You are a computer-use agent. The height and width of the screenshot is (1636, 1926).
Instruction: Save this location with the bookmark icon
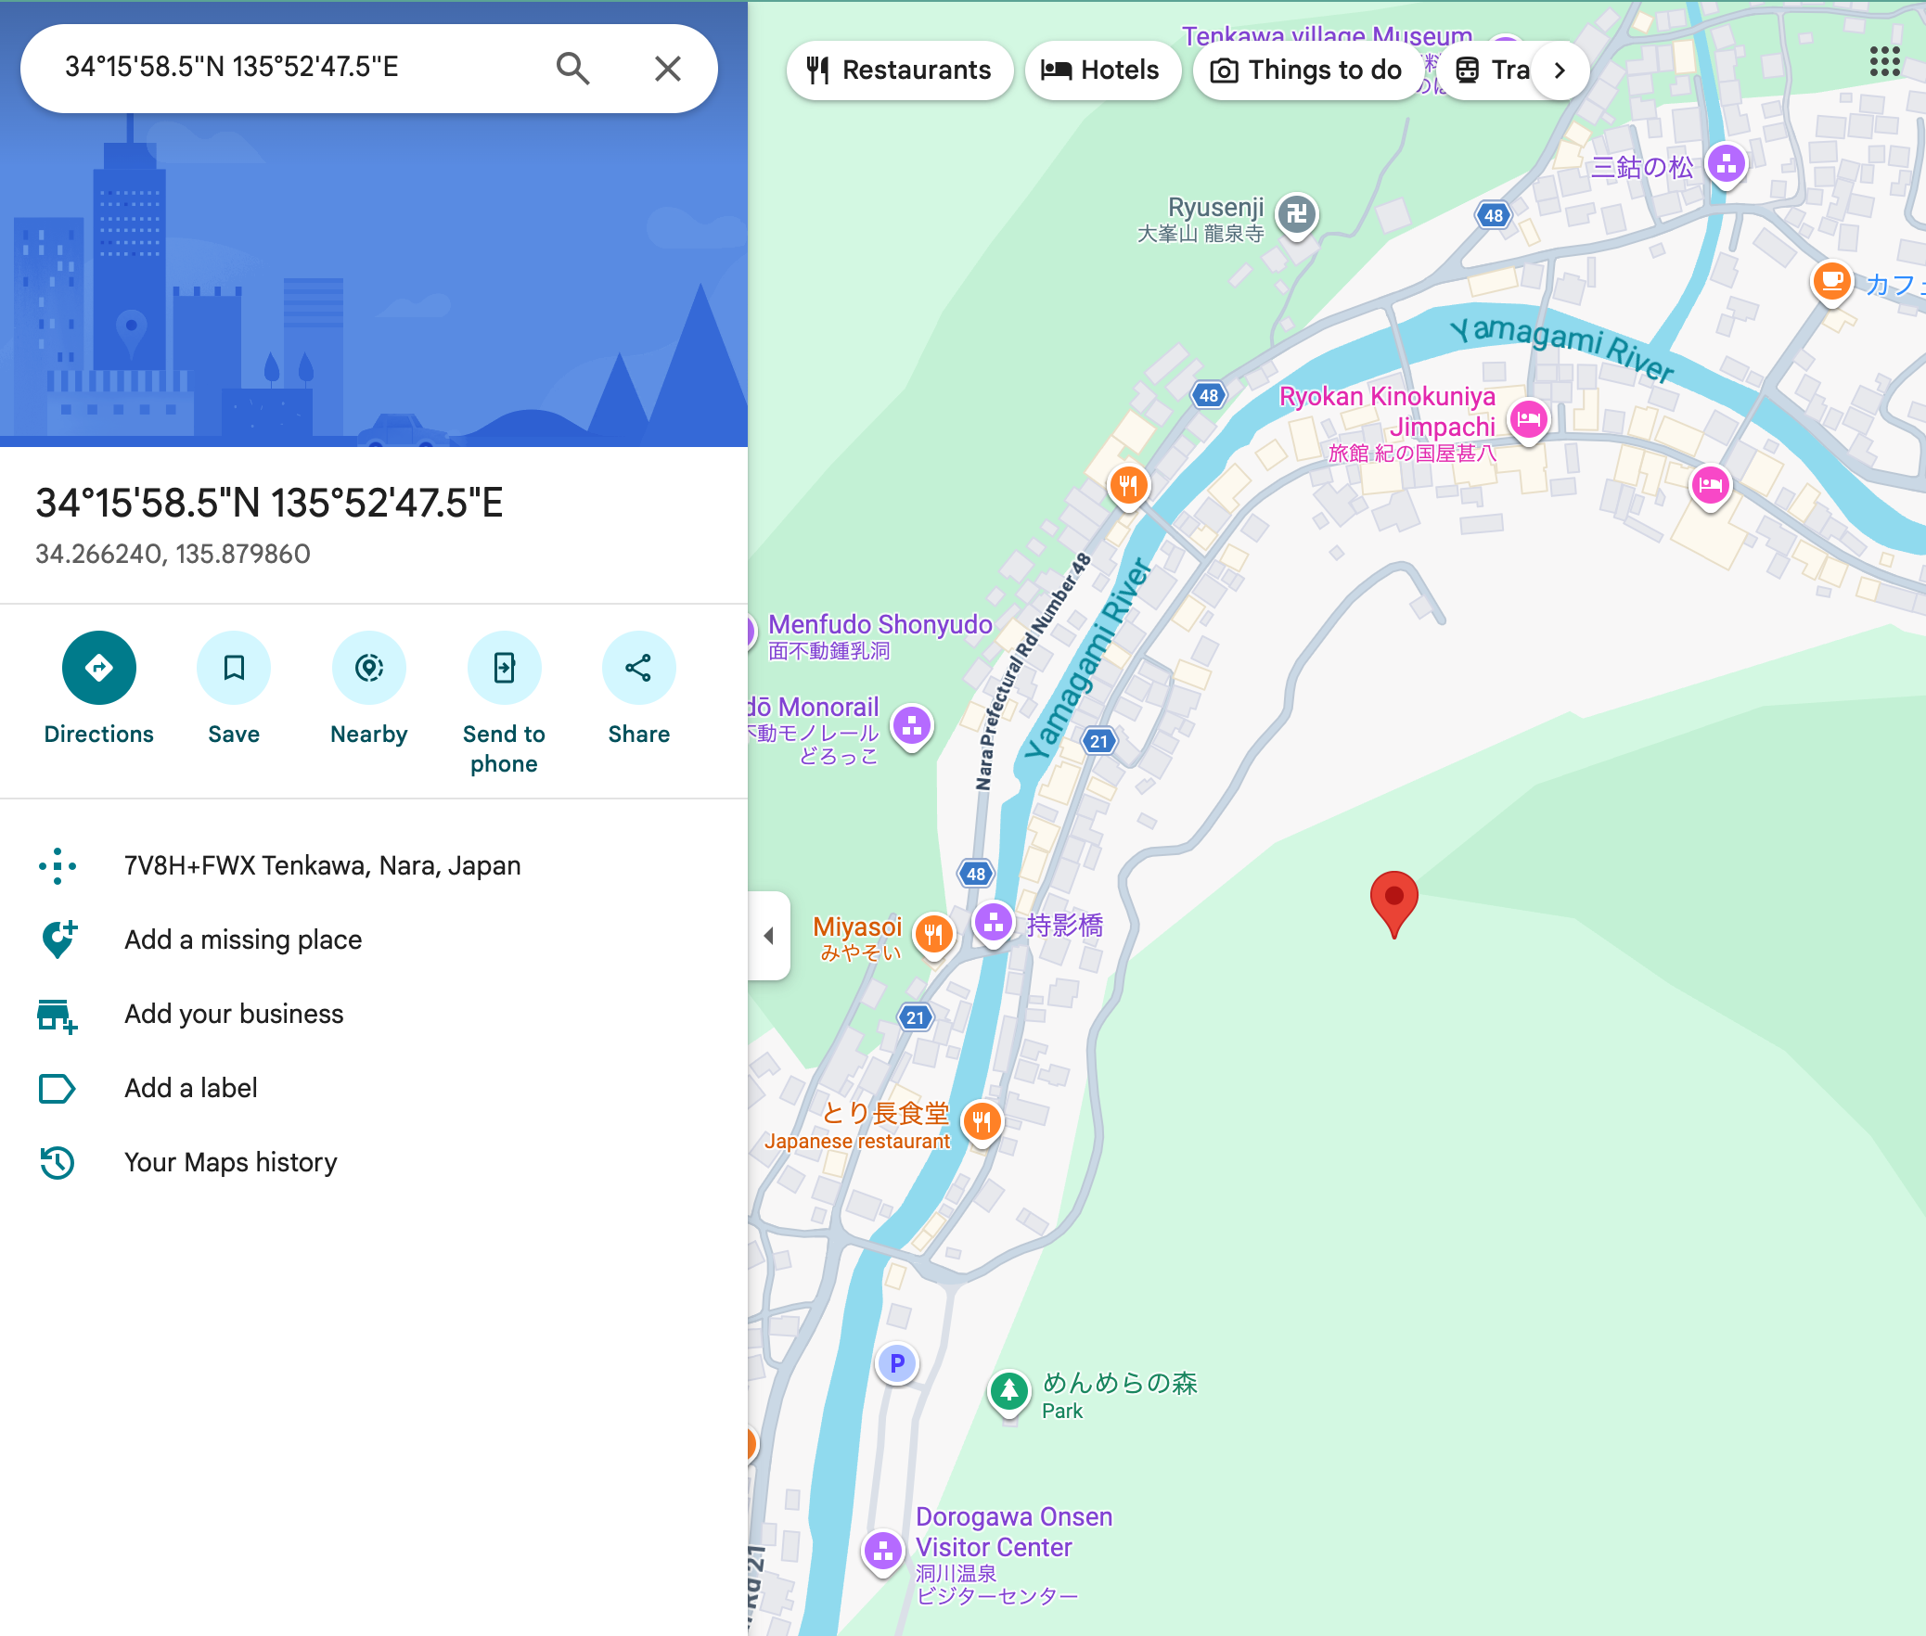coord(234,668)
